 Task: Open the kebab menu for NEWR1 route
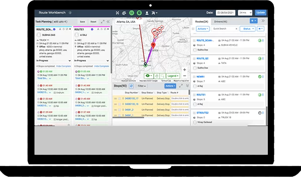pyautogui.click(x=263, y=77)
